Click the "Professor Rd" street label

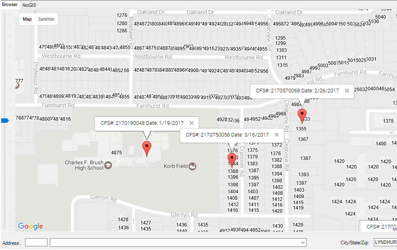(x=36, y=78)
